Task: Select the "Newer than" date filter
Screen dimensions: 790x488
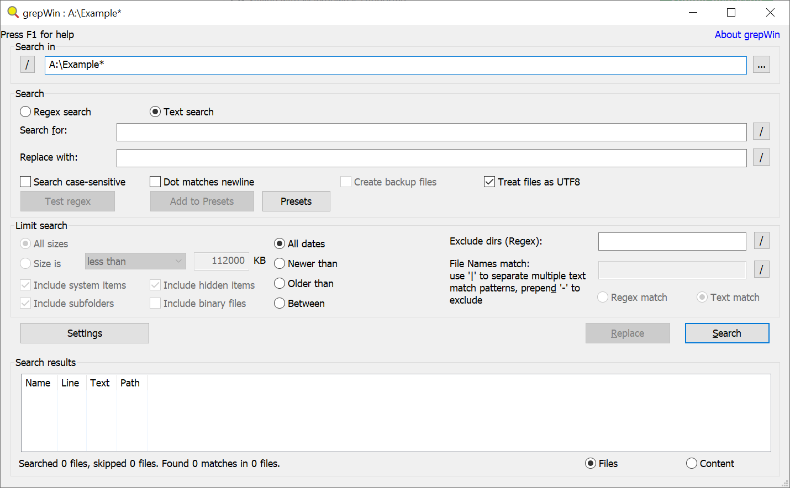Action: (280, 263)
